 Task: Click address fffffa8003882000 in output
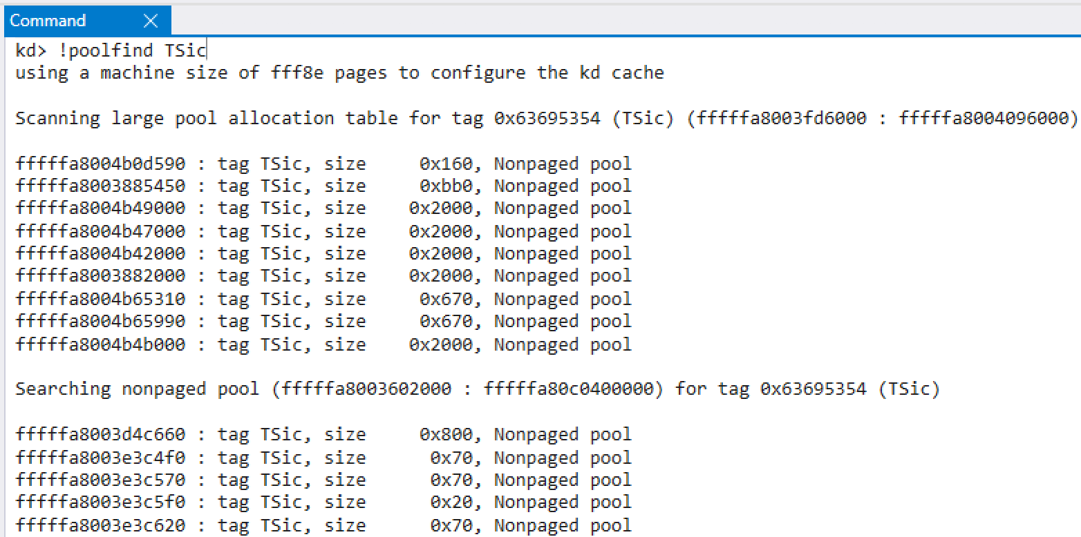click(100, 275)
